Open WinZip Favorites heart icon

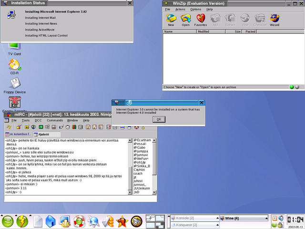pyautogui.click(x=201, y=18)
